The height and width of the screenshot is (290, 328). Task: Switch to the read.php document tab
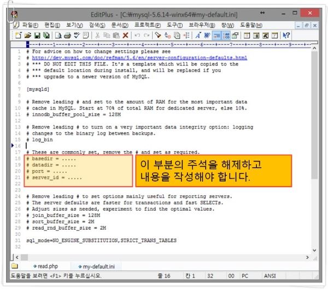[45, 266]
